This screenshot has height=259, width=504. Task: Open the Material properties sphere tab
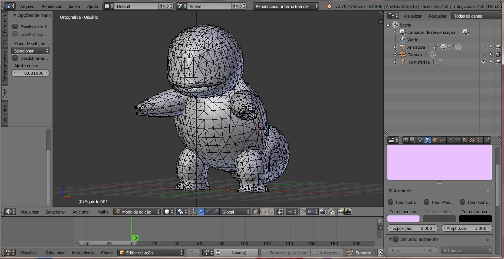[465, 140]
